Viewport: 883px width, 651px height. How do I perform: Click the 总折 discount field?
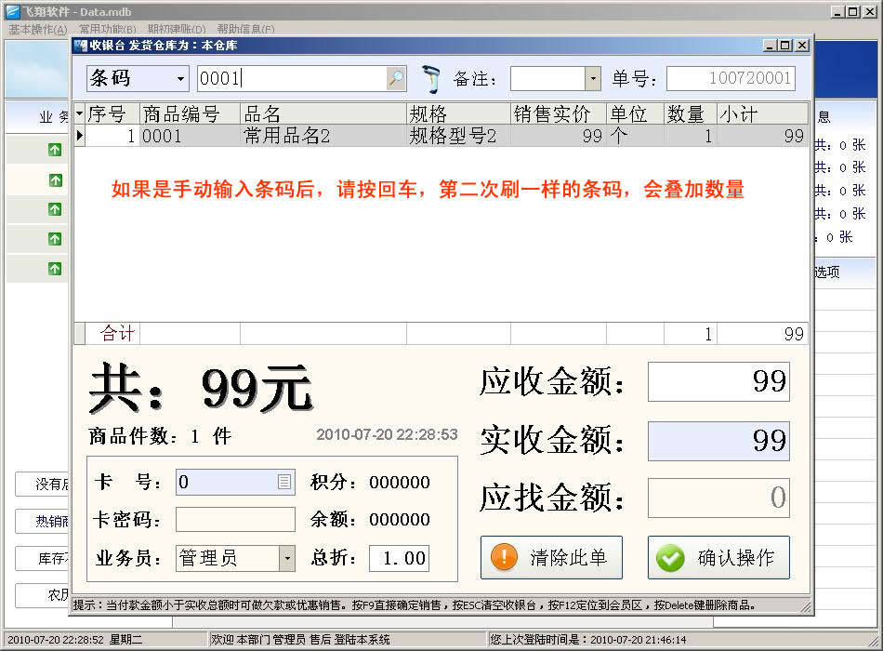(399, 558)
